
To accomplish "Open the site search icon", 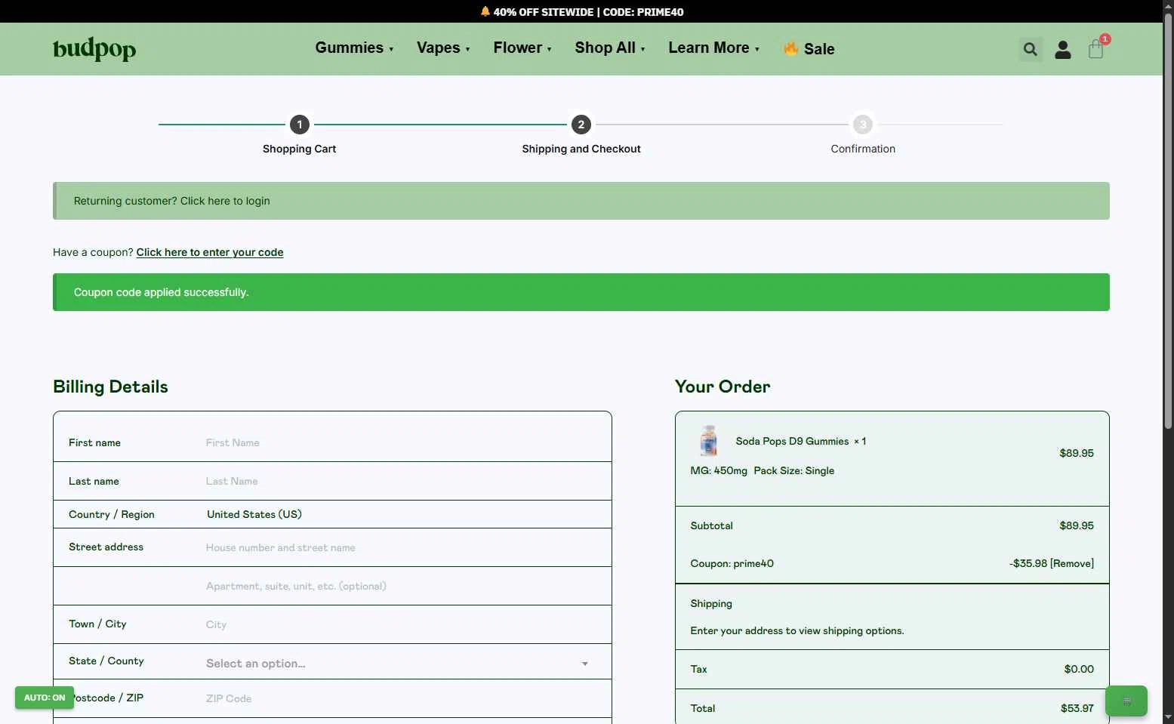I will pos(1031,50).
